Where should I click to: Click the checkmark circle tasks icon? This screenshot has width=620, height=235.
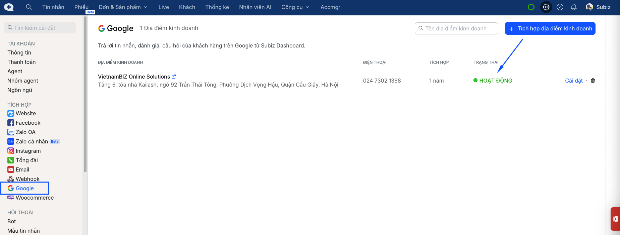coord(560,7)
